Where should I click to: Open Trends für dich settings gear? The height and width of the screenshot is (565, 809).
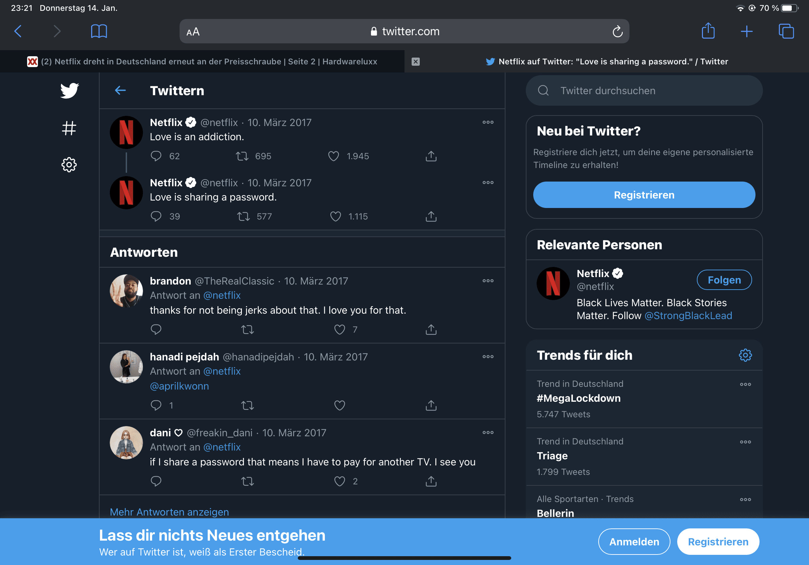point(745,355)
